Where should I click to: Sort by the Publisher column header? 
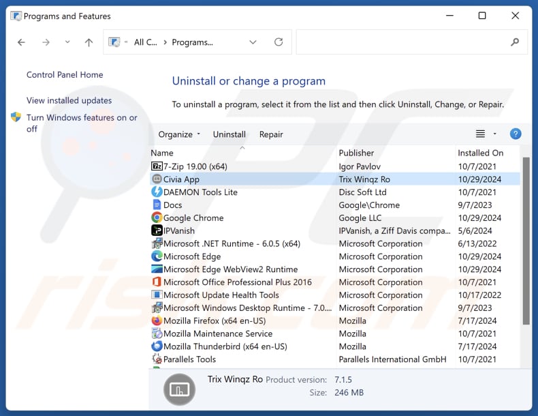(356, 153)
